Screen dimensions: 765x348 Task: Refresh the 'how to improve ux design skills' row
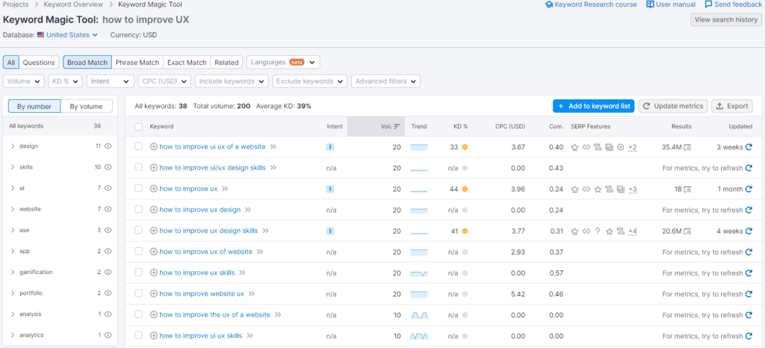(749, 231)
